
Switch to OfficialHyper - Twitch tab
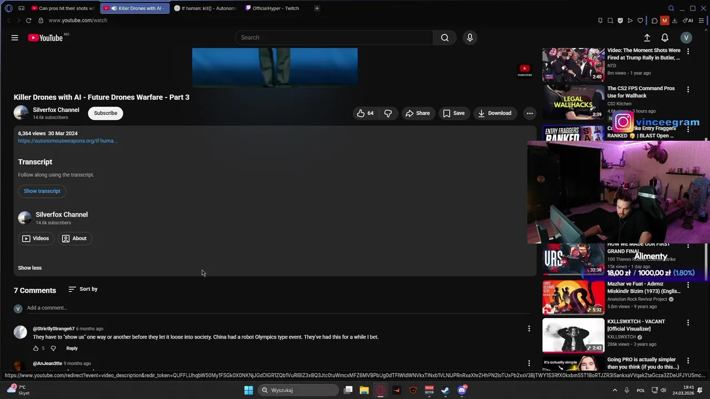coord(276,8)
